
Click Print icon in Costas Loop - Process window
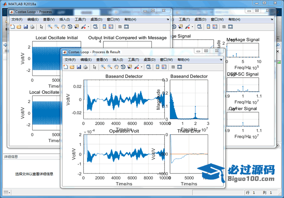click(x=32, y=27)
